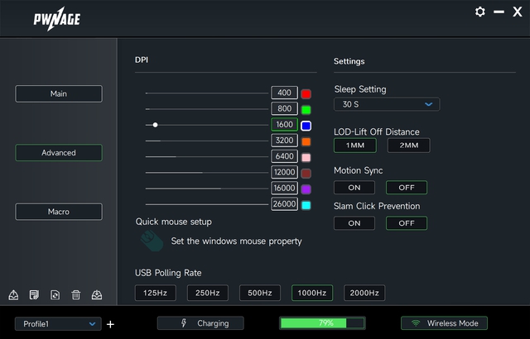Click the Wireless Mode button

444,323
